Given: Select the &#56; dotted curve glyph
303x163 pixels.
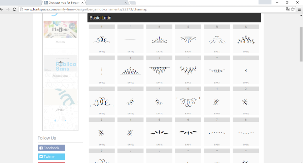Looking at the screenshot, I should click(x=246, y=133).
